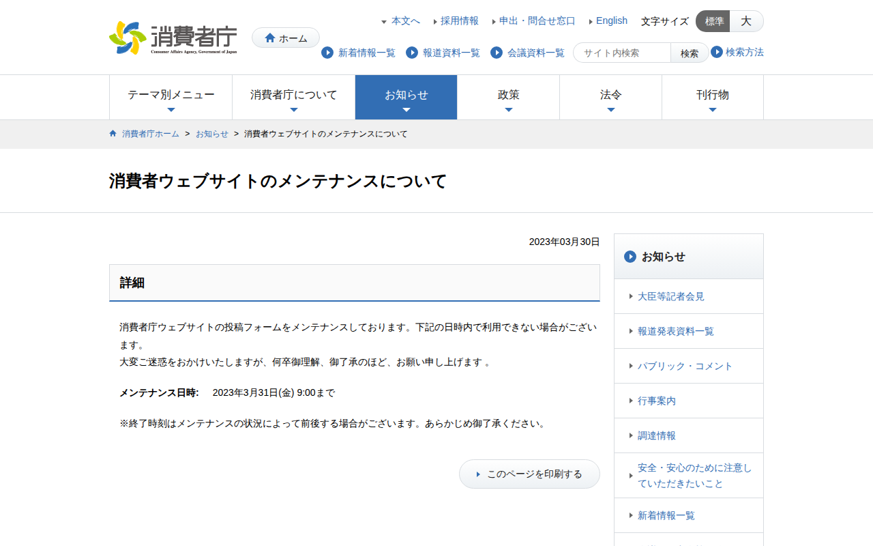Open the 報道資料一覧 link
This screenshot has width=873, height=546.
[452, 53]
